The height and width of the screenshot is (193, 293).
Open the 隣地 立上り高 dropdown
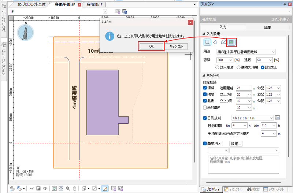click(244, 94)
